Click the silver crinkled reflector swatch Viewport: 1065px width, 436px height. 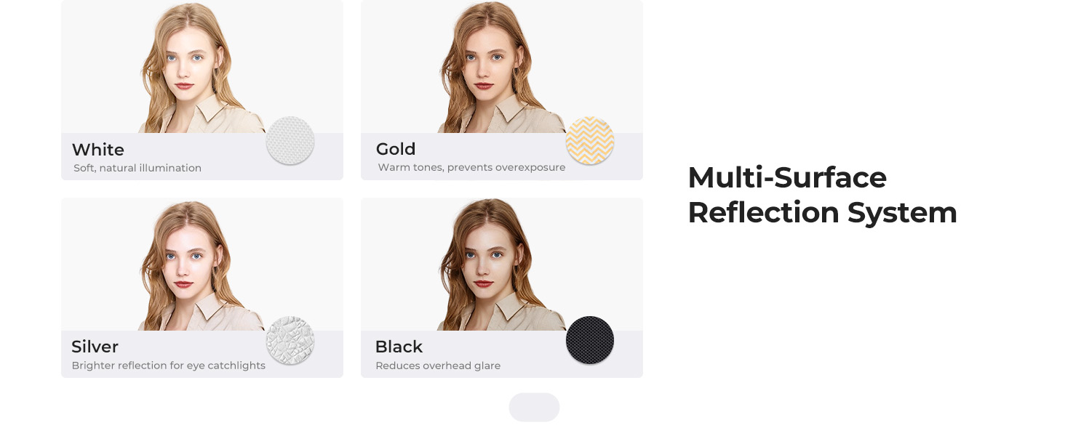290,340
